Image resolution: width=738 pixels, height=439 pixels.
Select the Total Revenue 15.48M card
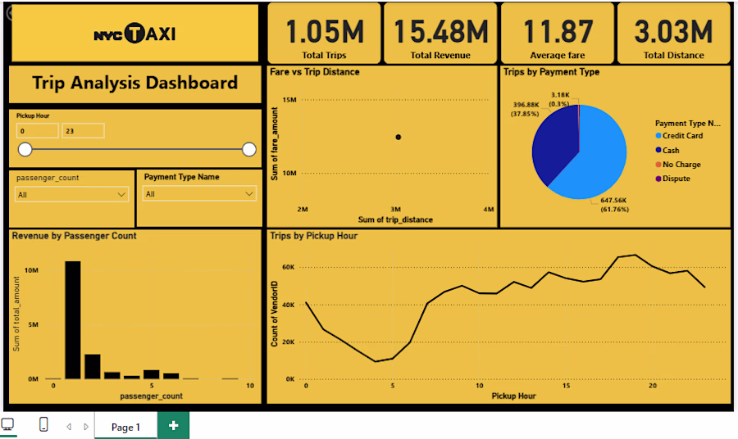click(x=440, y=33)
